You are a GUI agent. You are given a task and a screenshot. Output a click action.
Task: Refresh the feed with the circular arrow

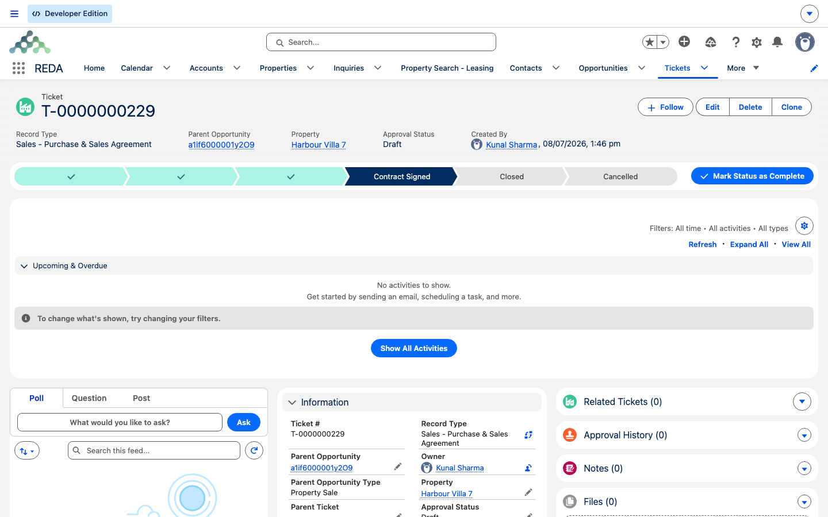tap(254, 451)
